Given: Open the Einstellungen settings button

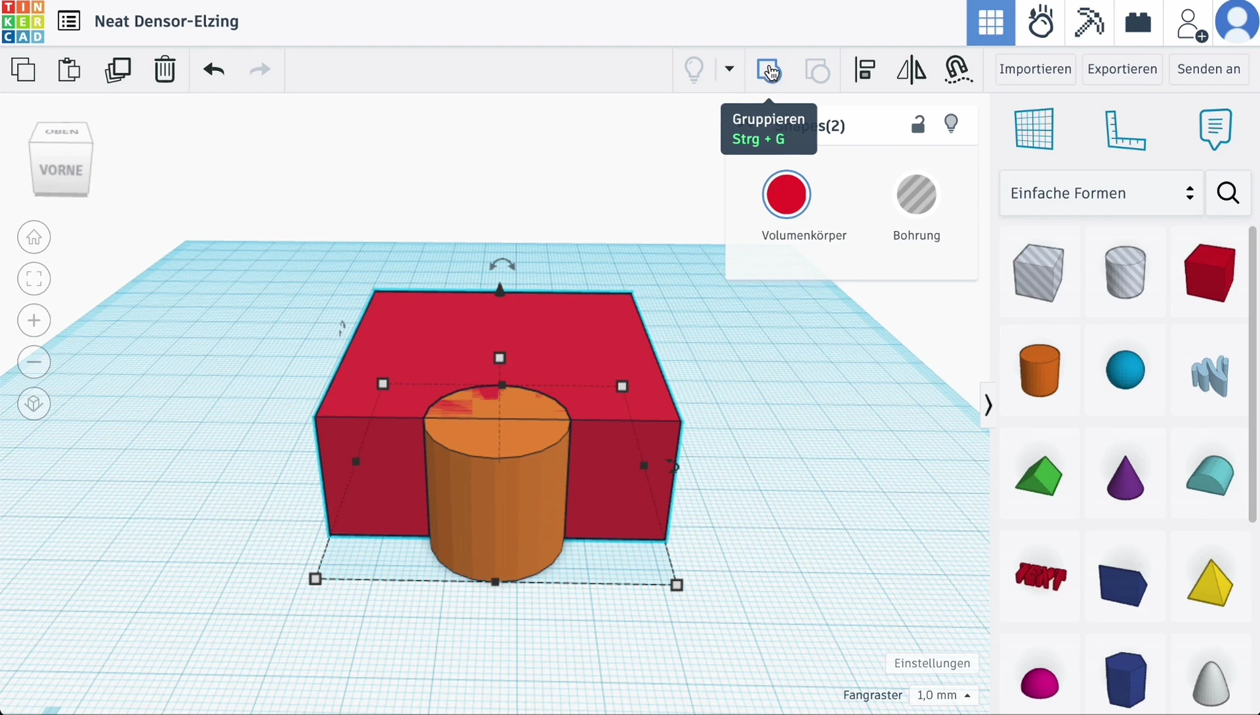Looking at the screenshot, I should 932,663.
